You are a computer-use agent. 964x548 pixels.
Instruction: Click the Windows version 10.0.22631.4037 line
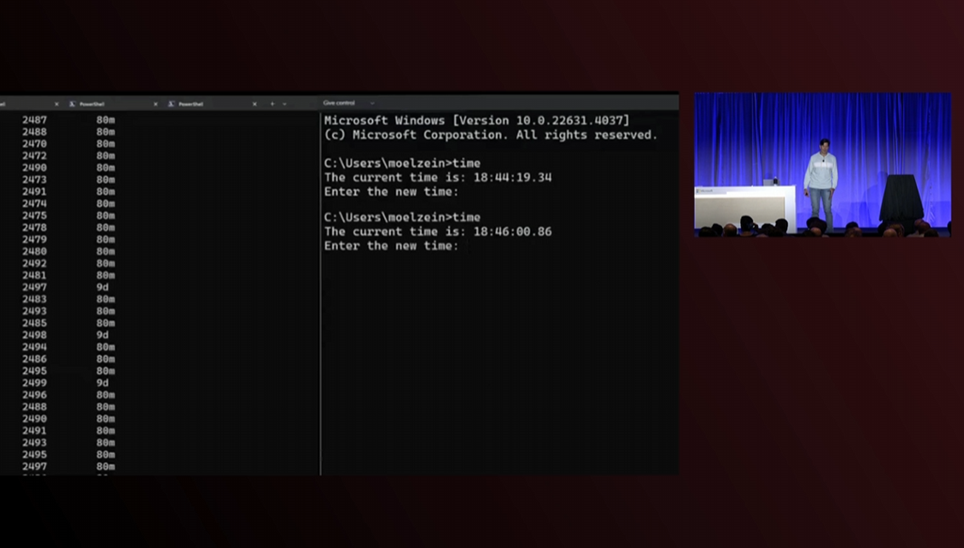coord(476,121)
